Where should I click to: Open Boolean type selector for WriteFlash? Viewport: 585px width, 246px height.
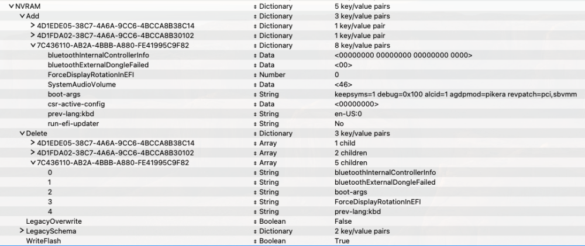(x=255, y=241)
